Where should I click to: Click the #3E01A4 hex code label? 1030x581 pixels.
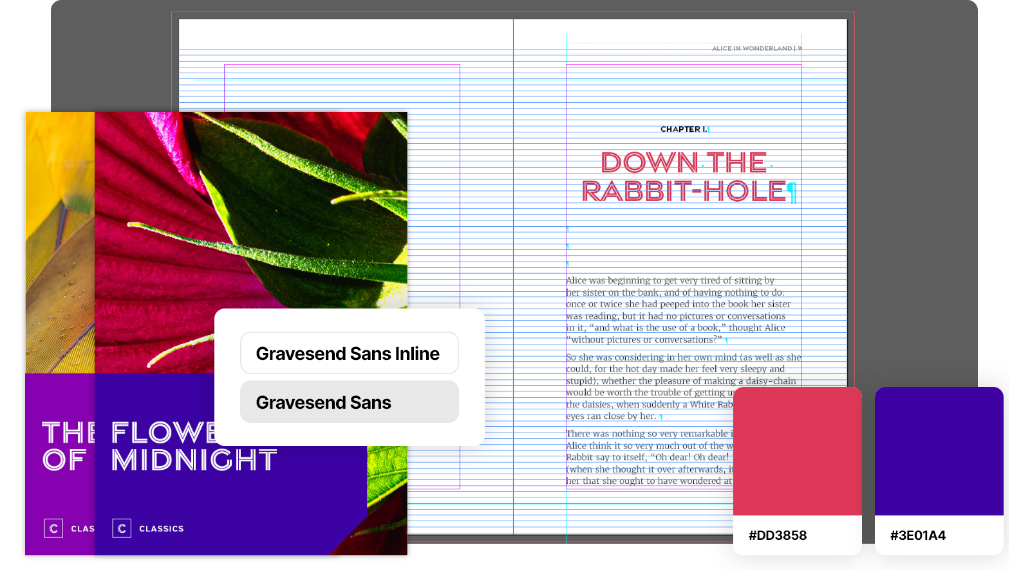(x=917, y=535)
